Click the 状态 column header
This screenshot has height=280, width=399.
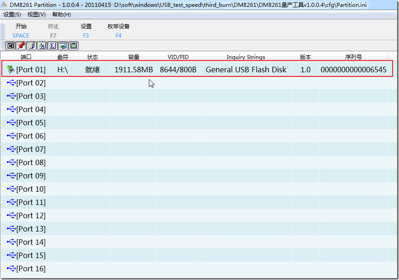(x=93, y=57)
